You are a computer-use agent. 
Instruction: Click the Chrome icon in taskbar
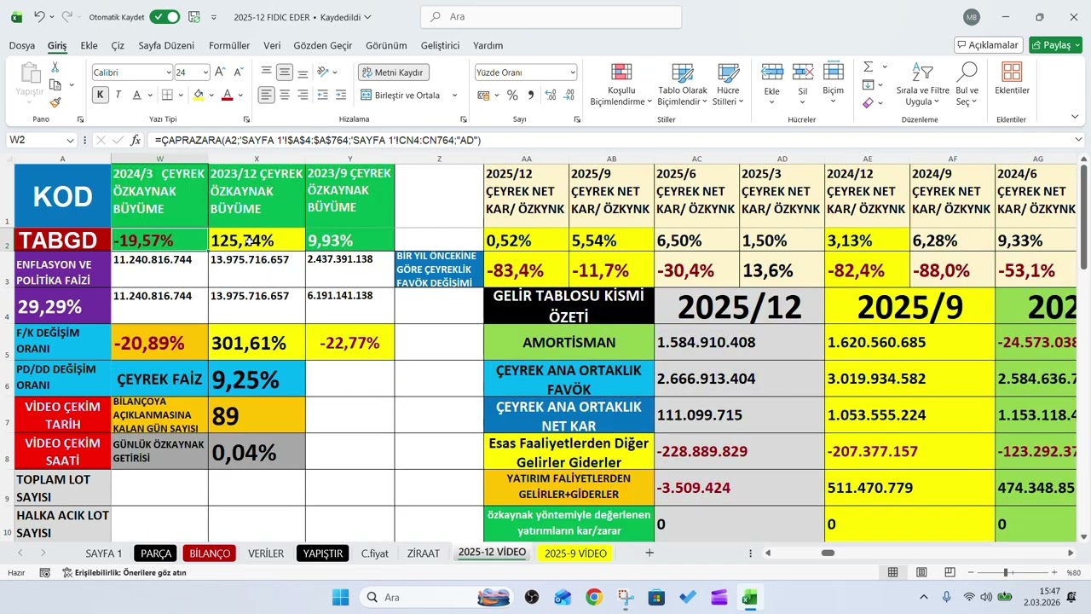pyautogui.click(x=594, y=597)
